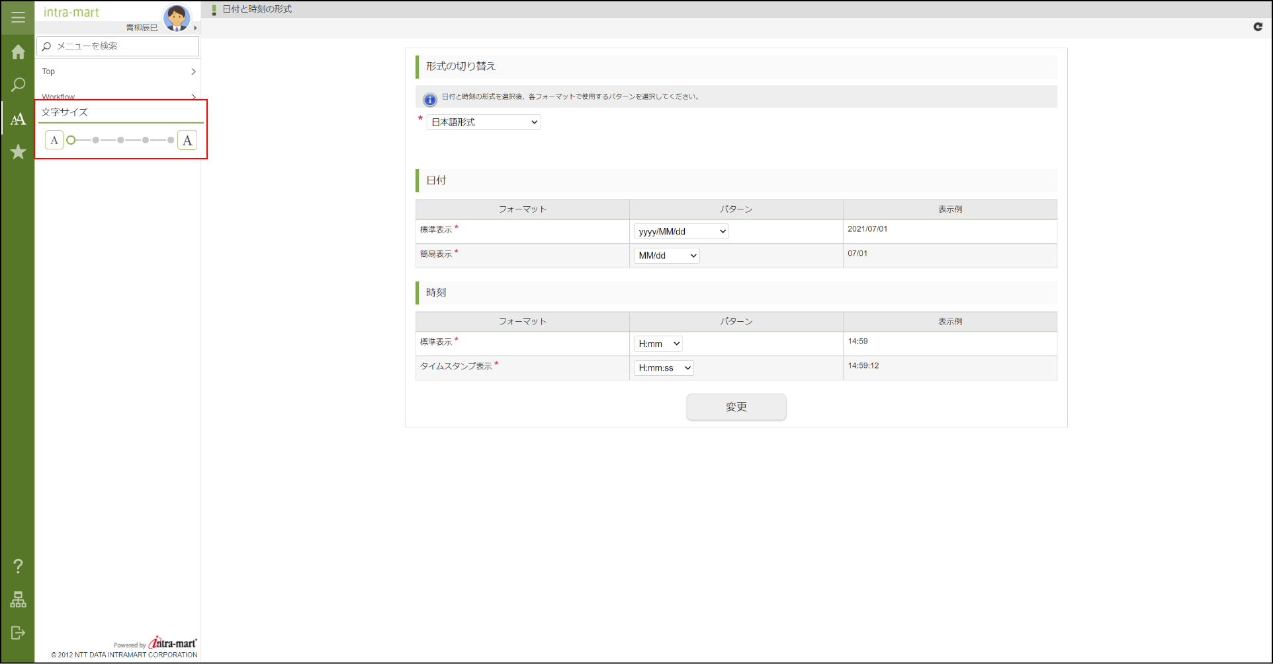
Task: Click the large A font size button
Action: 187,139
